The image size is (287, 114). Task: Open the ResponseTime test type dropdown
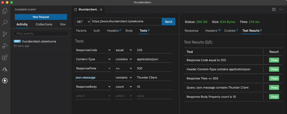(x=93, y=68)
